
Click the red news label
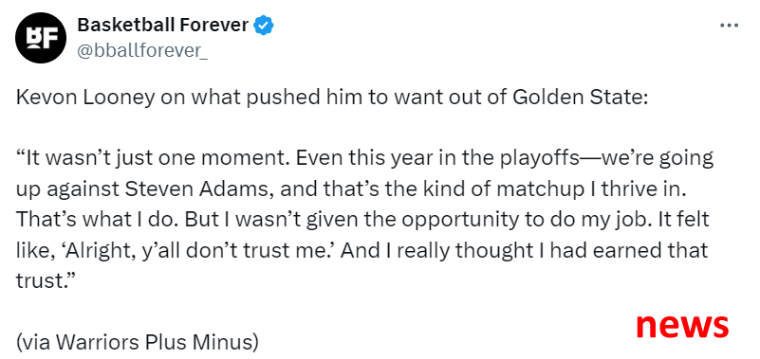[682, 325]
